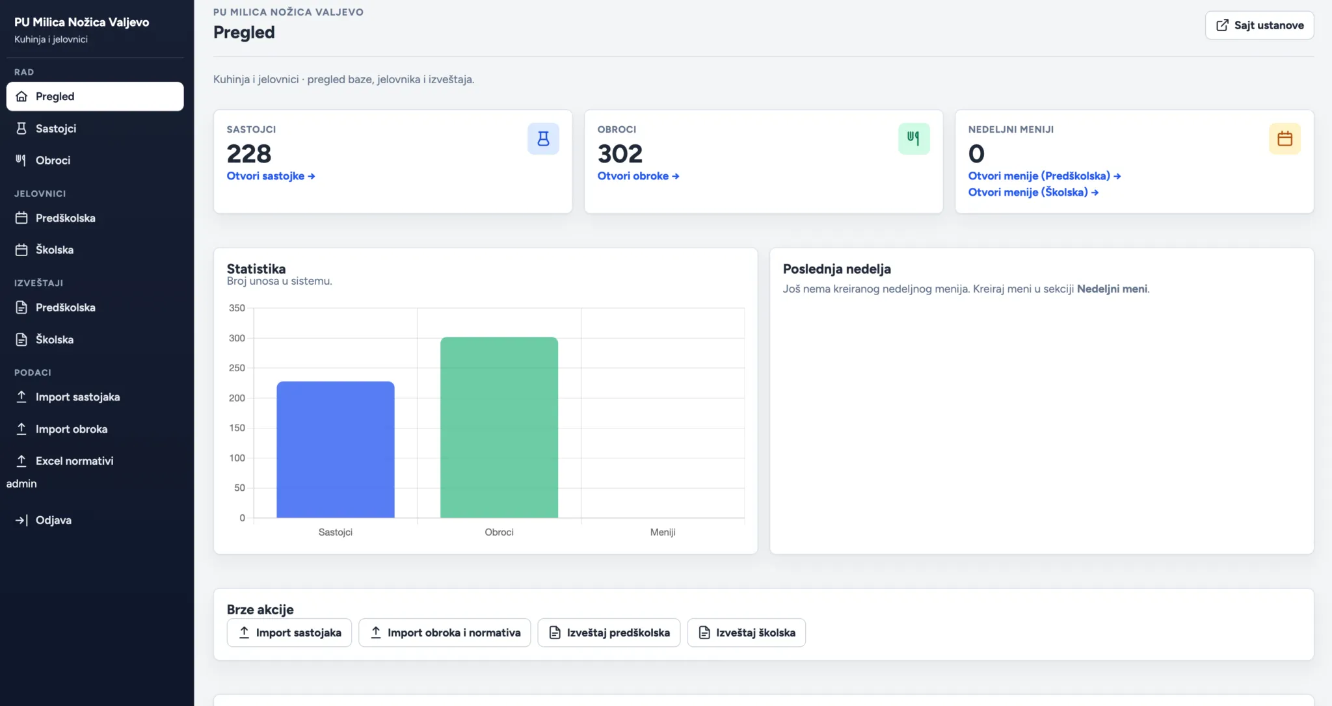Open Pregled in the sidebar
The width and height of the screenshot is (1332, 706).
(x=95, y=96)
